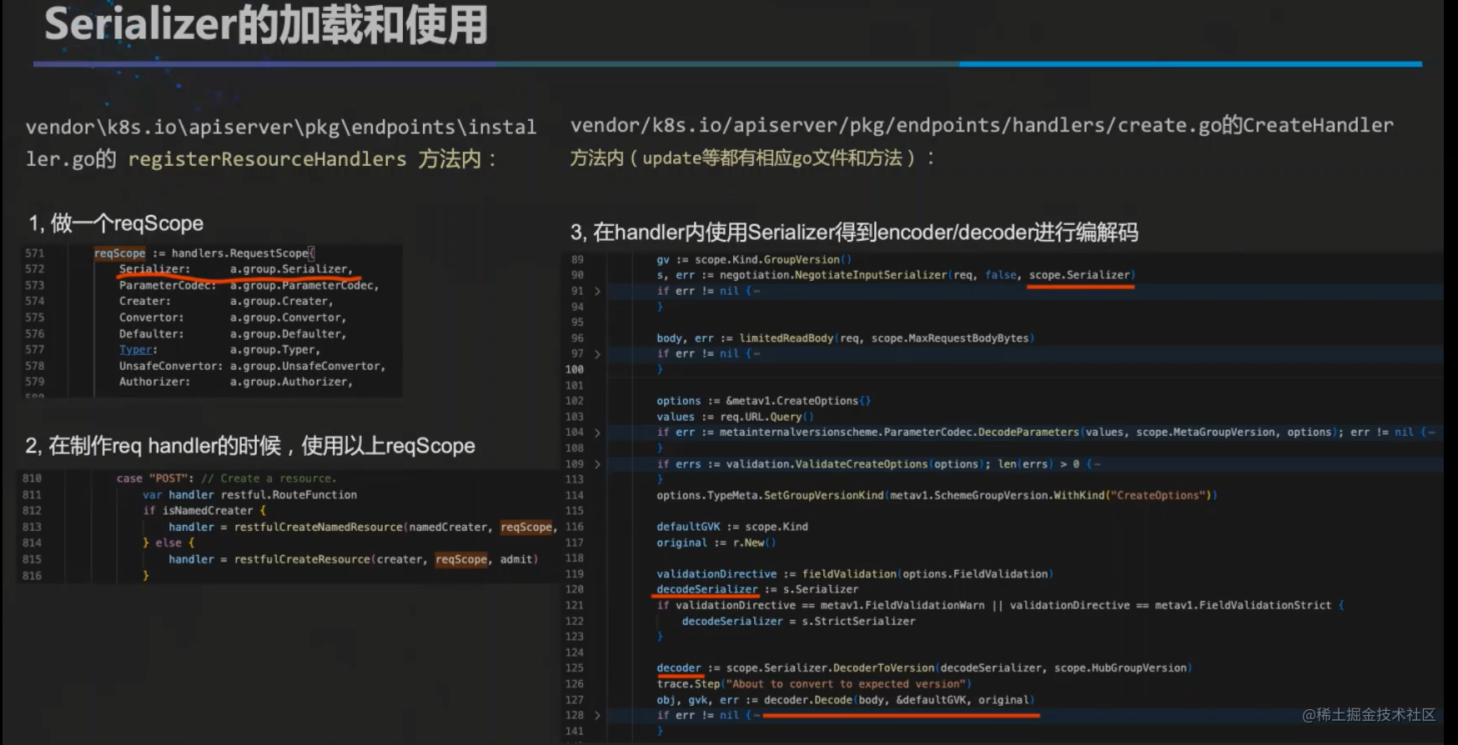Click the "restfulCreateResource" call on line 815
Viewport: 1458px width, 745px height.
[x=303, y=559]
